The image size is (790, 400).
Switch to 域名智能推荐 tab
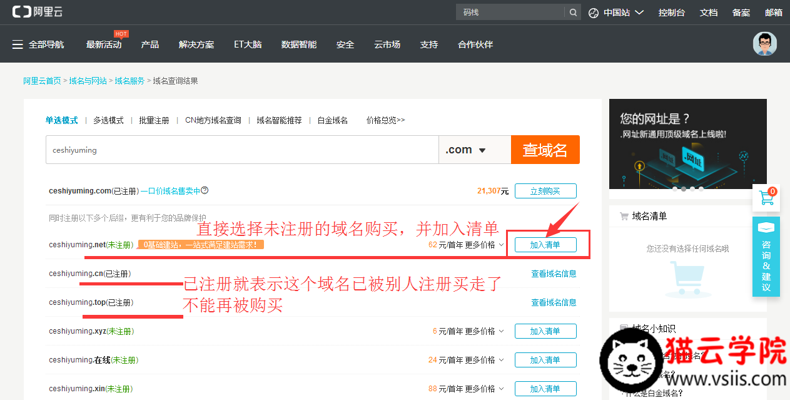[279, 120]
